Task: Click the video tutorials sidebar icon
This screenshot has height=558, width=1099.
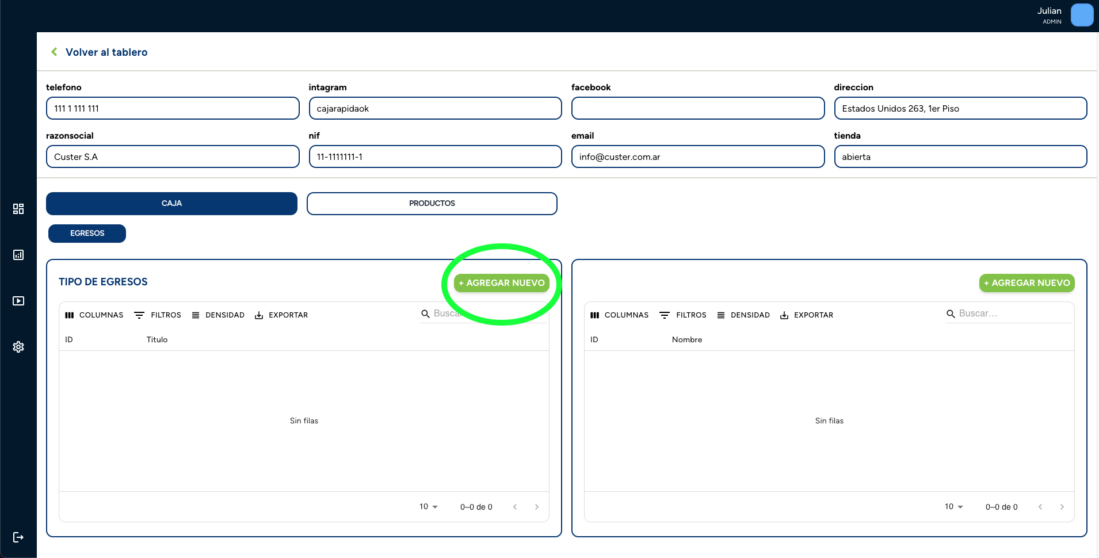Action: point(18,301)
